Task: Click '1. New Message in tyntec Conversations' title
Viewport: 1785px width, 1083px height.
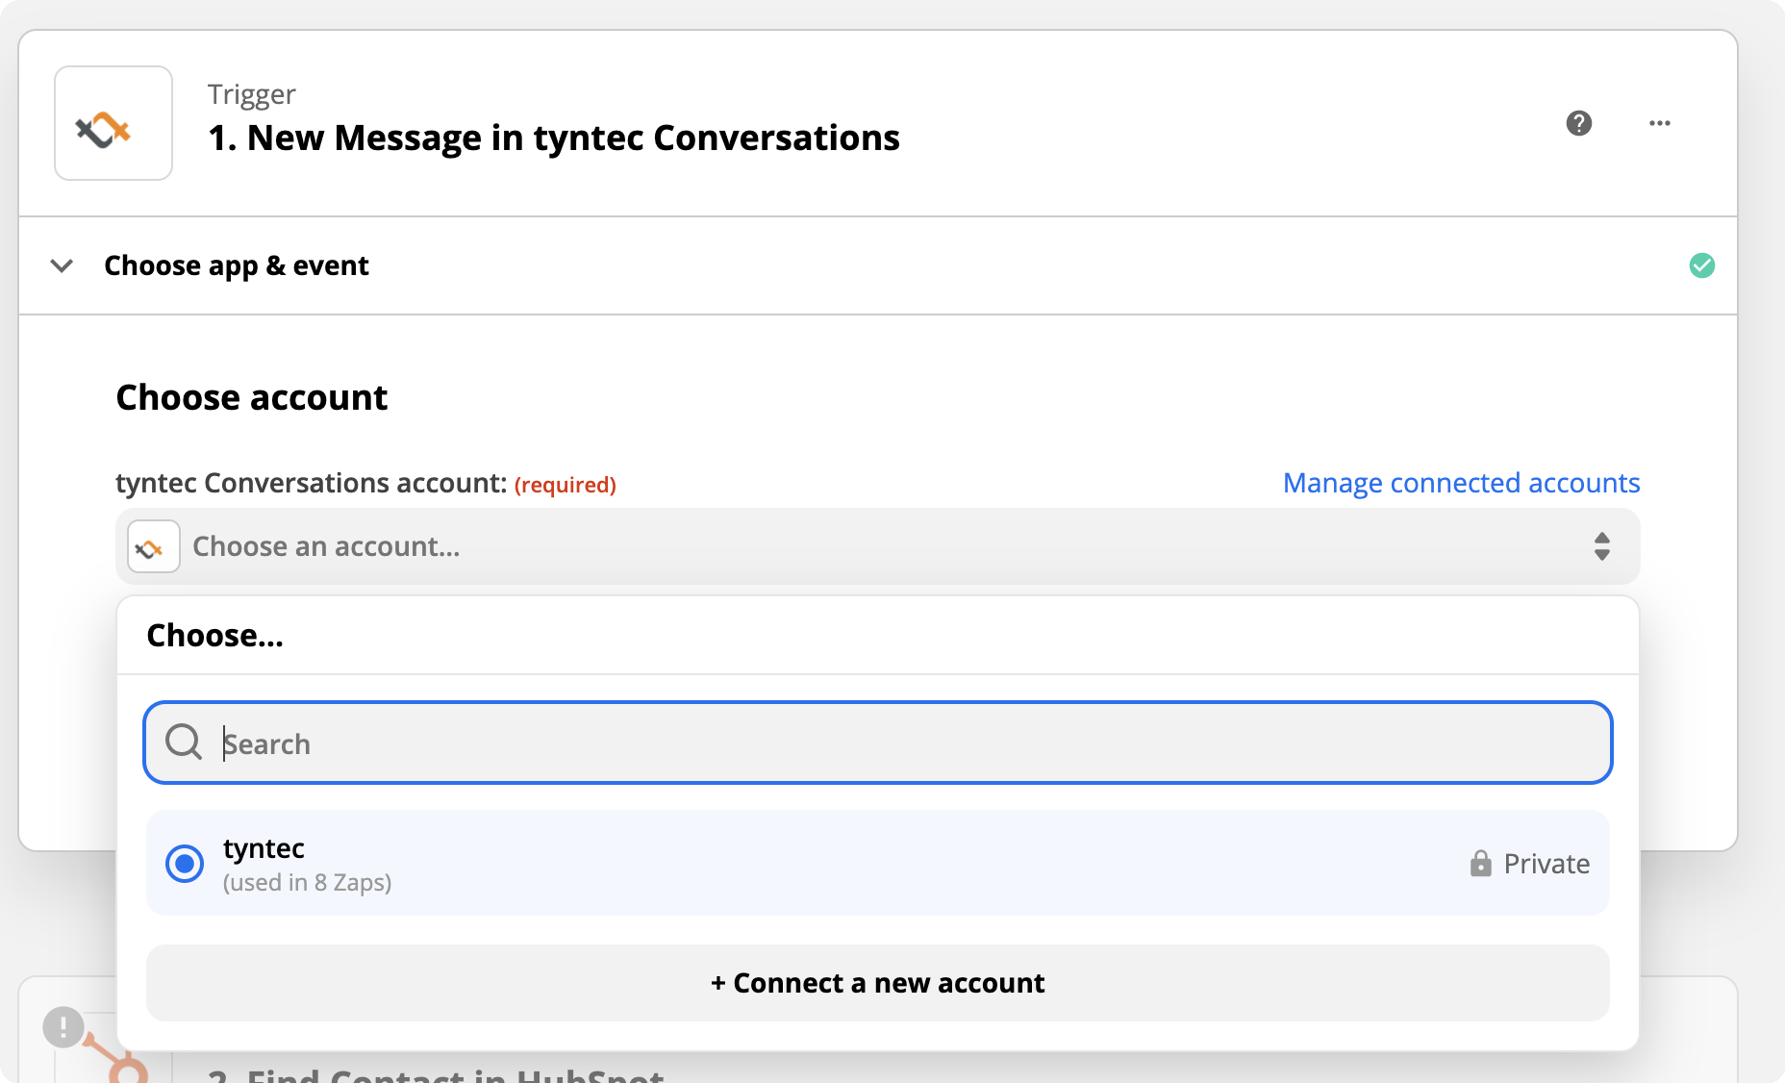Action: click(554, 138)
